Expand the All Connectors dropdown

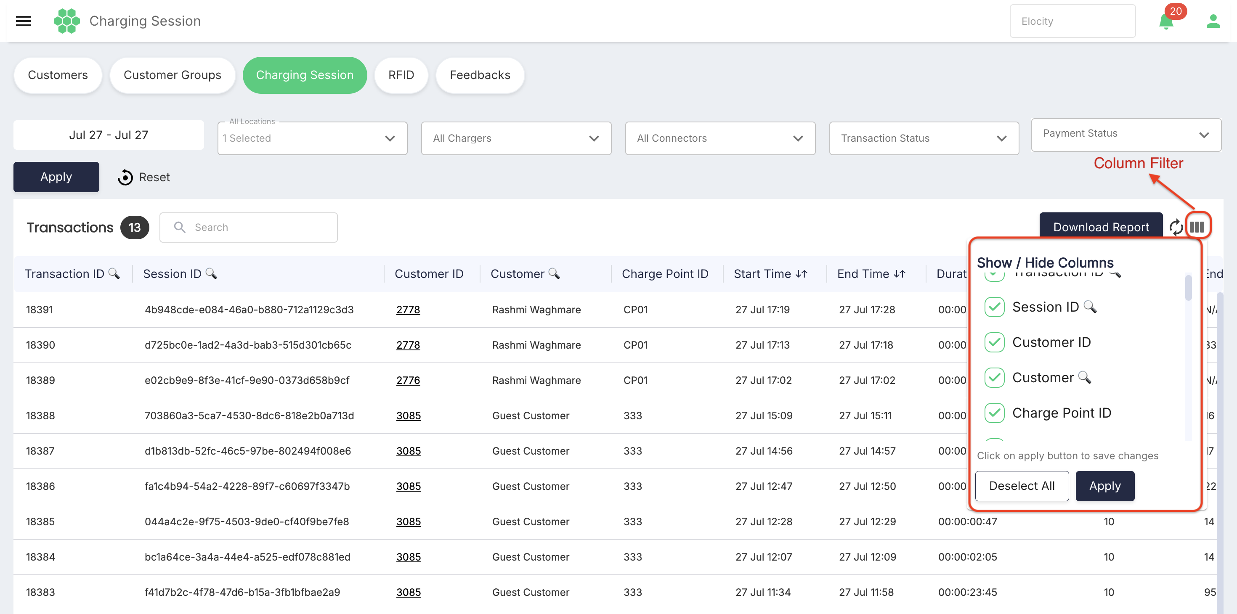click(x=720, y=138)
